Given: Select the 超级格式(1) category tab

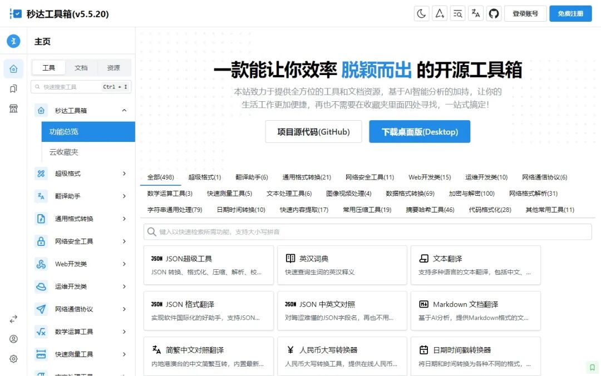Looking at the screenshot, I should (205, 177).
